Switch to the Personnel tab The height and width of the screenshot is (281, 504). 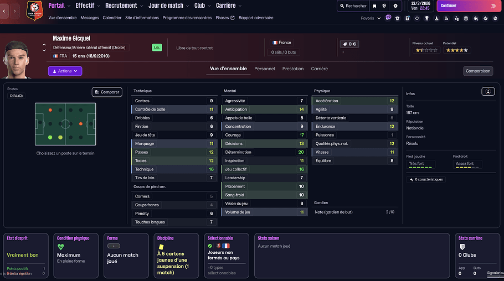pos(264,69)
